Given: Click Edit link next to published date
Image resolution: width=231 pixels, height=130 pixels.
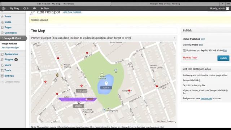Looking at the screenshot, I should click(225, 51).
